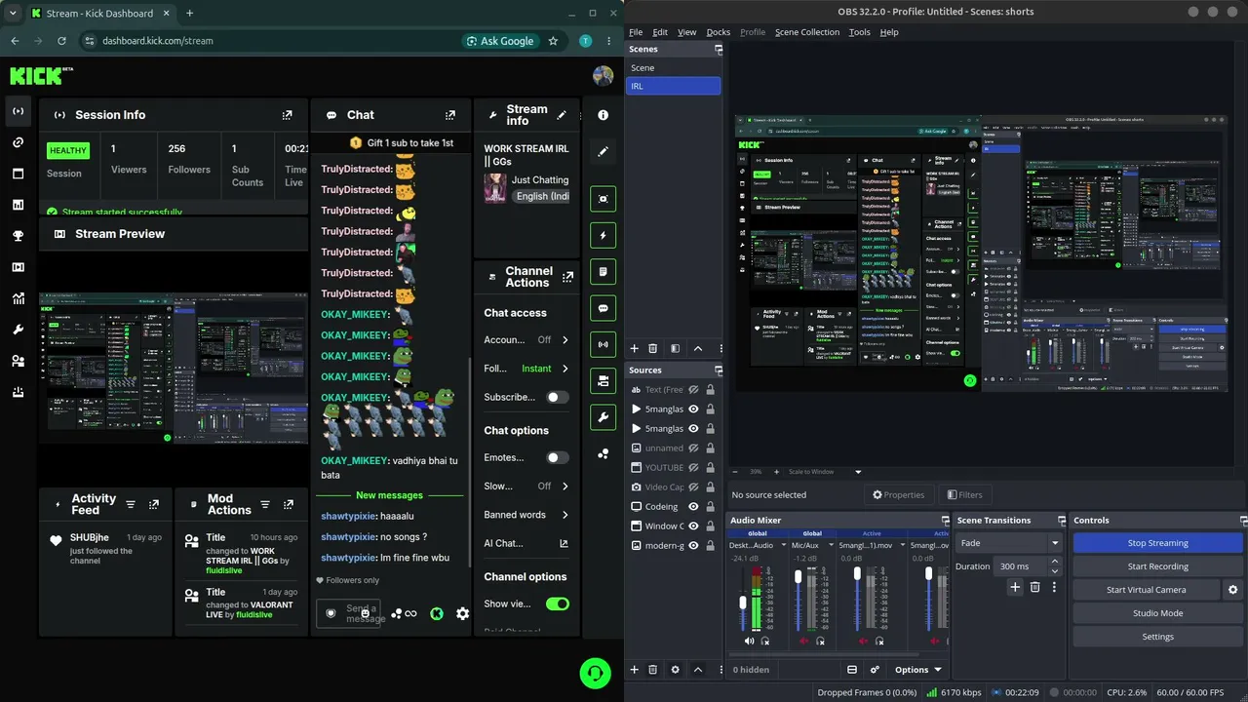Viewport: 1248px width, 702px height.
Task: Pop out the Mod Actions panel
Action: (288, 504)
